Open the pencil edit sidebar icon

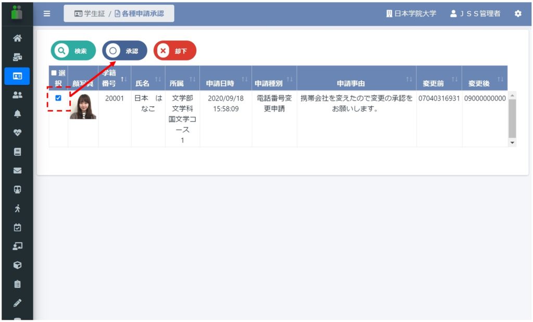(x=17, y=303)
